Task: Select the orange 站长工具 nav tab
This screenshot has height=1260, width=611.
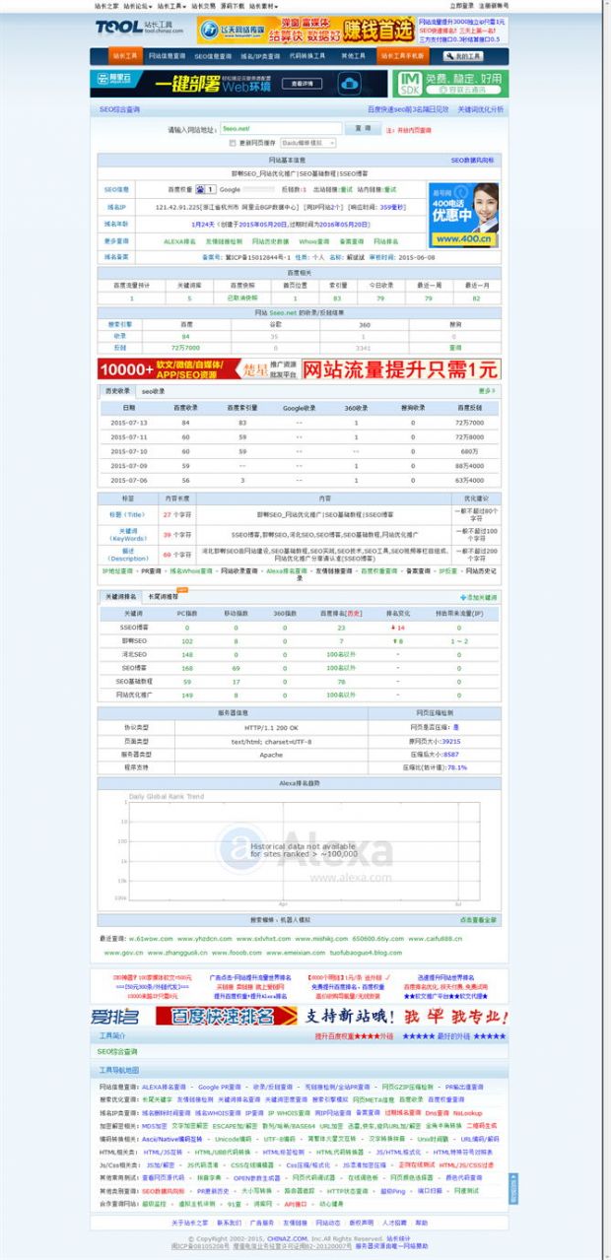Action: pyautogui.click(x=124, y=56)
